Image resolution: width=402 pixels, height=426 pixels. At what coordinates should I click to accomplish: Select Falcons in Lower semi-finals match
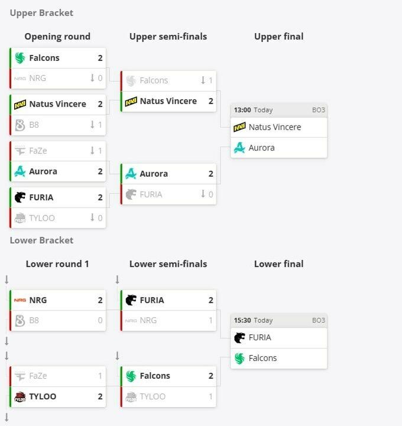168,376
